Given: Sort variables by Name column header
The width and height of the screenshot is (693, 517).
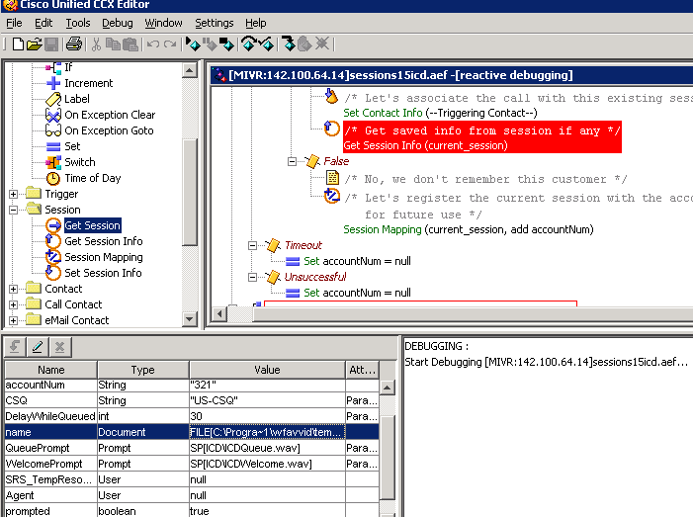Looking at the screenshot, I should pyautogui.click(x=50, y=370).
